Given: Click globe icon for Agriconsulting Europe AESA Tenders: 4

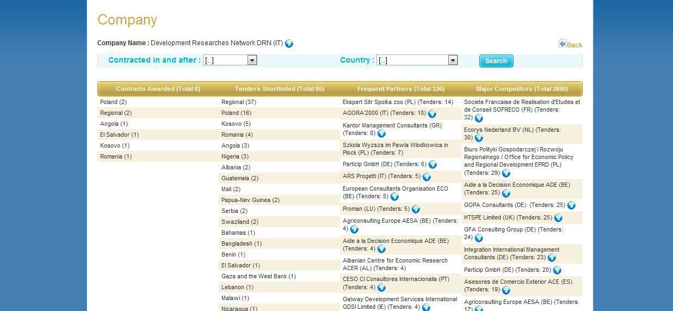Looking at the screenshot, I should (x=354, y=229).
